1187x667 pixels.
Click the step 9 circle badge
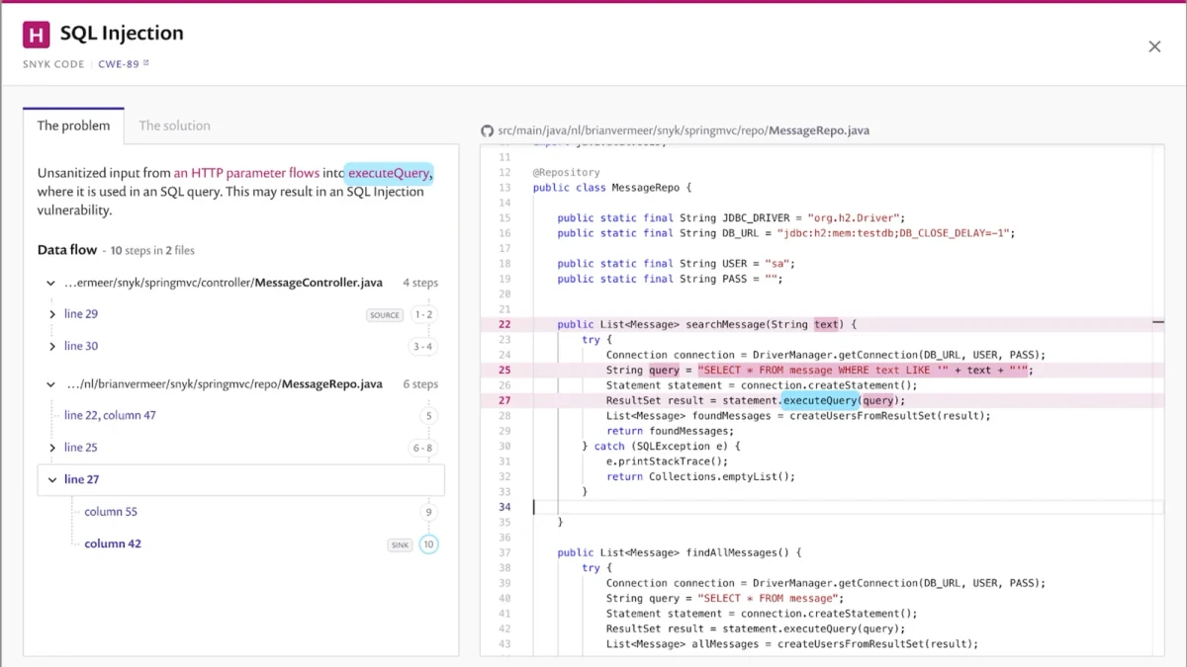tap(428, 512)
